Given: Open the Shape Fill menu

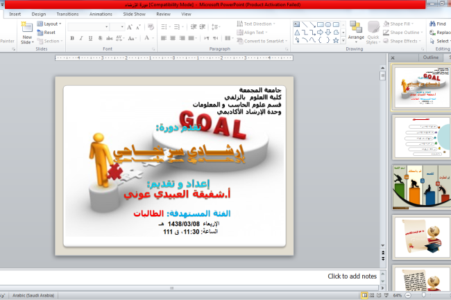Looking at the screenshot, I should [x=399, y=24].
